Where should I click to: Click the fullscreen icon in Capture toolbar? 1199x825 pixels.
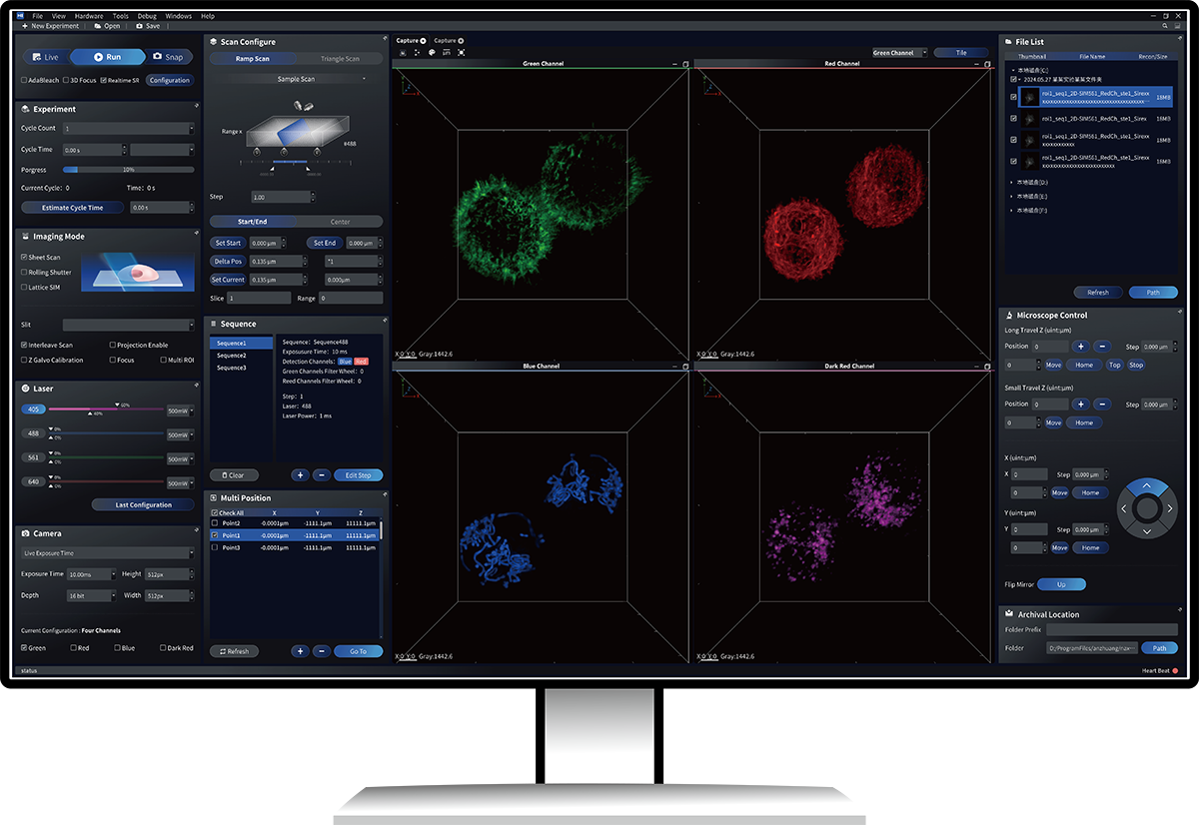(x=461, y=53)
